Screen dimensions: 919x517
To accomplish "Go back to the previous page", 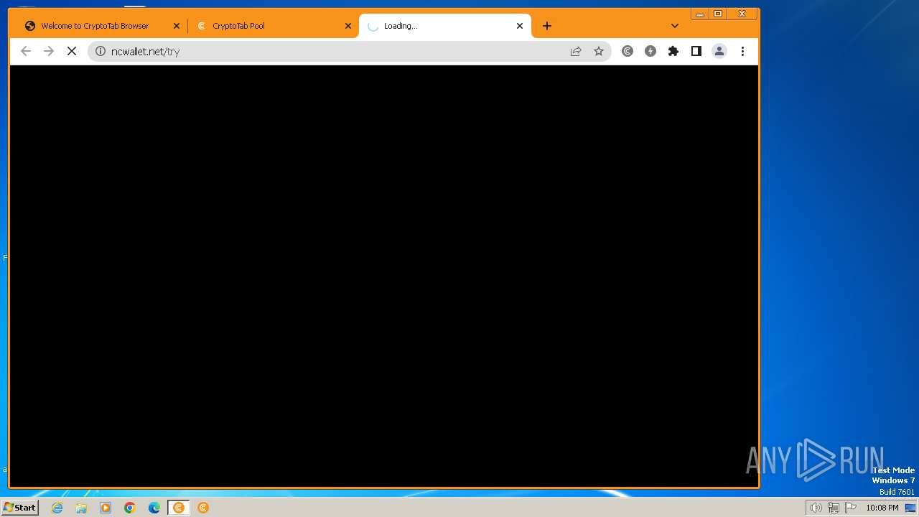I will tap(26, 51).
